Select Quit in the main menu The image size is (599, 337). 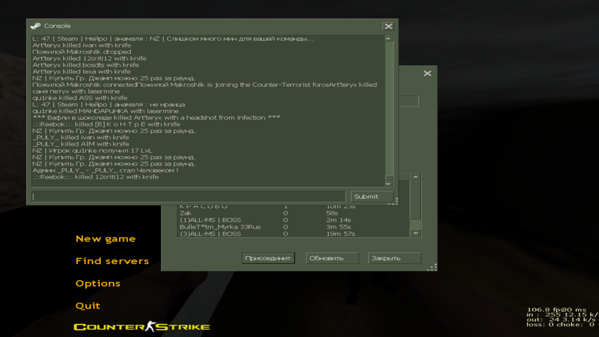pos(88,305)
